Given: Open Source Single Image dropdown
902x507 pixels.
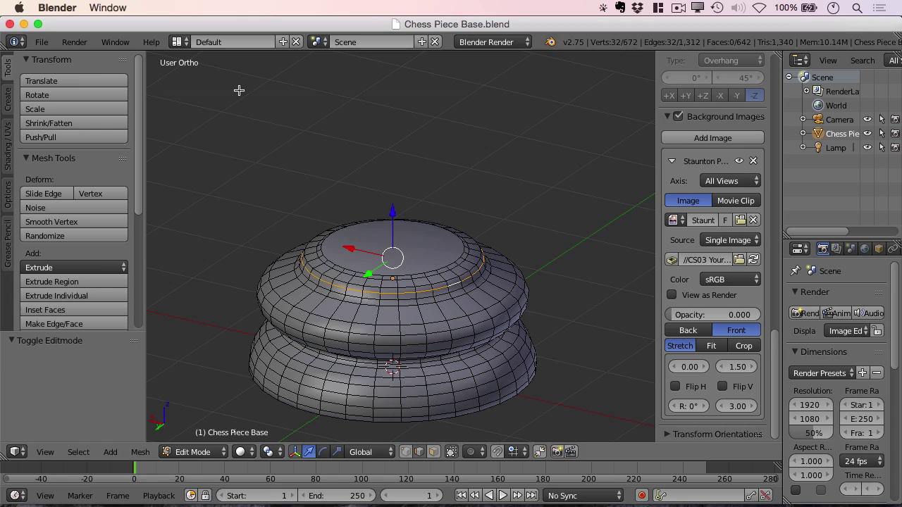Looking at the screenshot, I should point(729,240).
